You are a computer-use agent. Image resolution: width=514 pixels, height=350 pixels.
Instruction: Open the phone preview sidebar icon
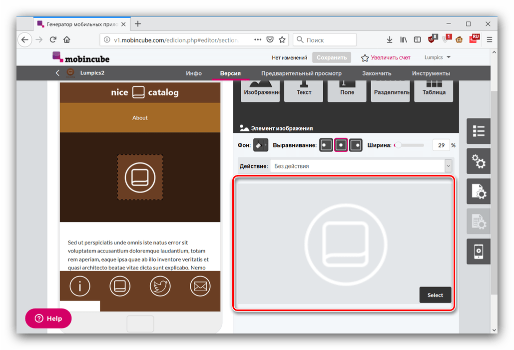point(479,251)
